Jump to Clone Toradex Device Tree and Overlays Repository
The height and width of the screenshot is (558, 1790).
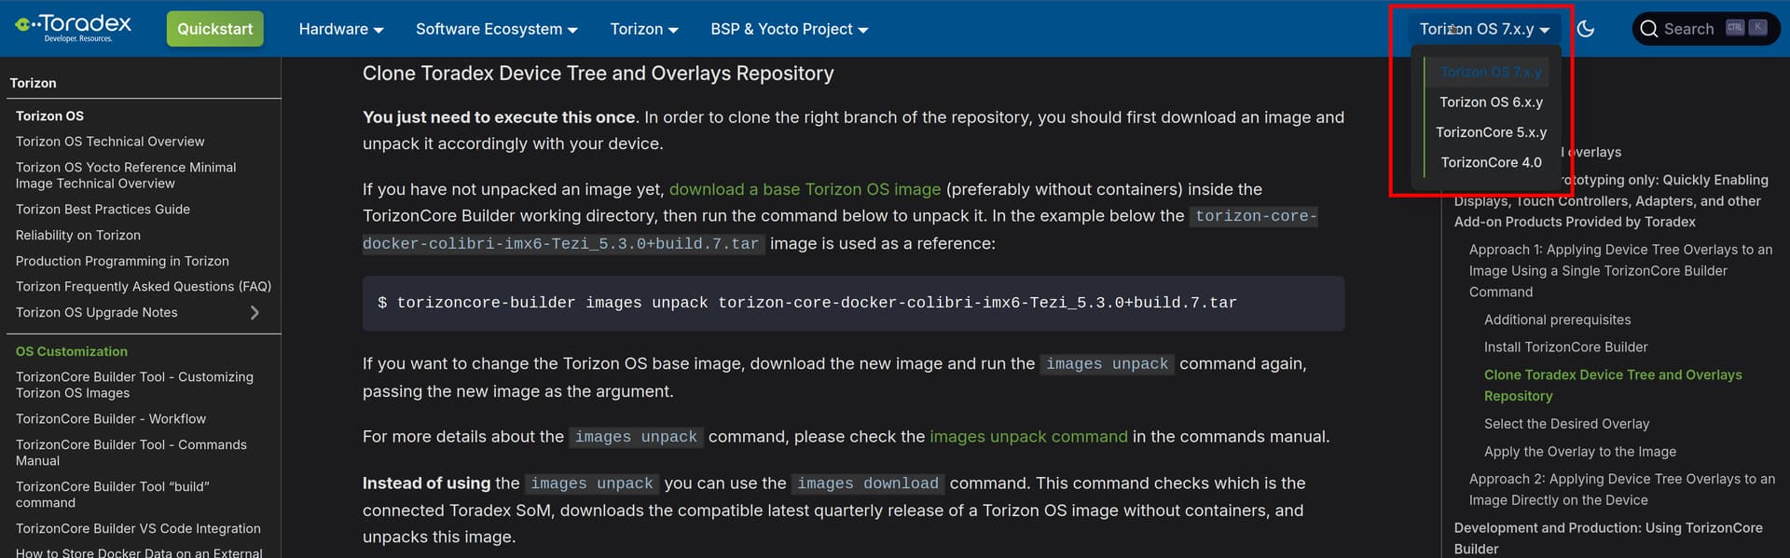(1613, 386)
